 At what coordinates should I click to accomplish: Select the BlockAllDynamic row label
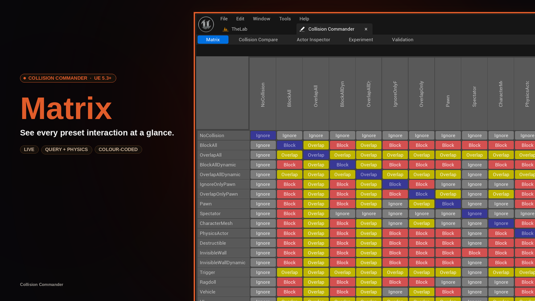pos(223,165)
